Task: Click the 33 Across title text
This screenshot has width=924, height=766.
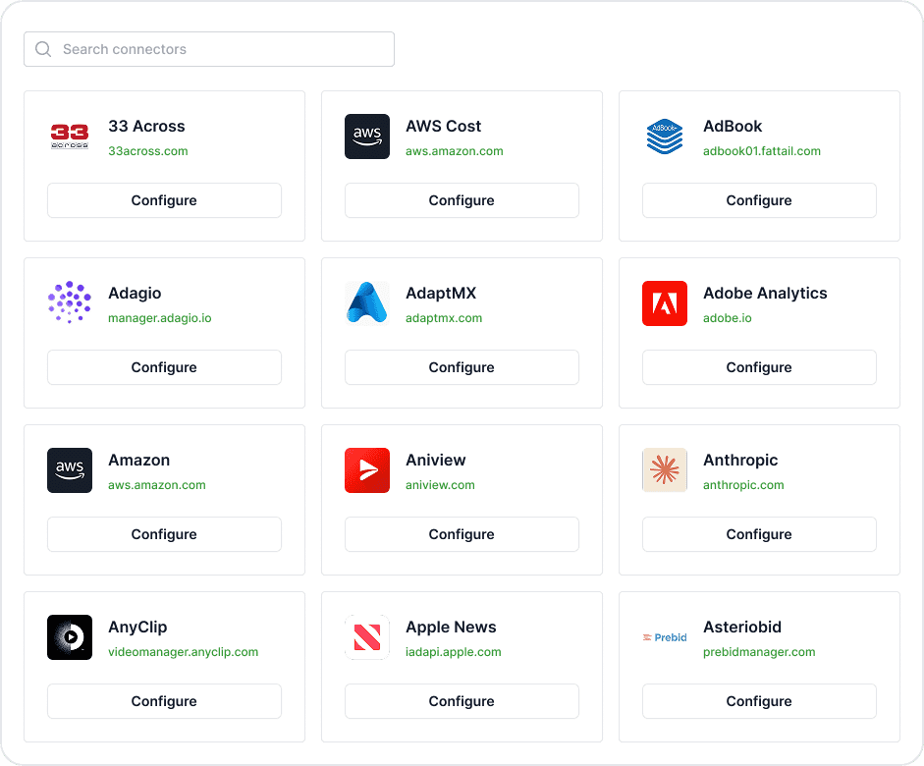Action: [x=146, y=126]
